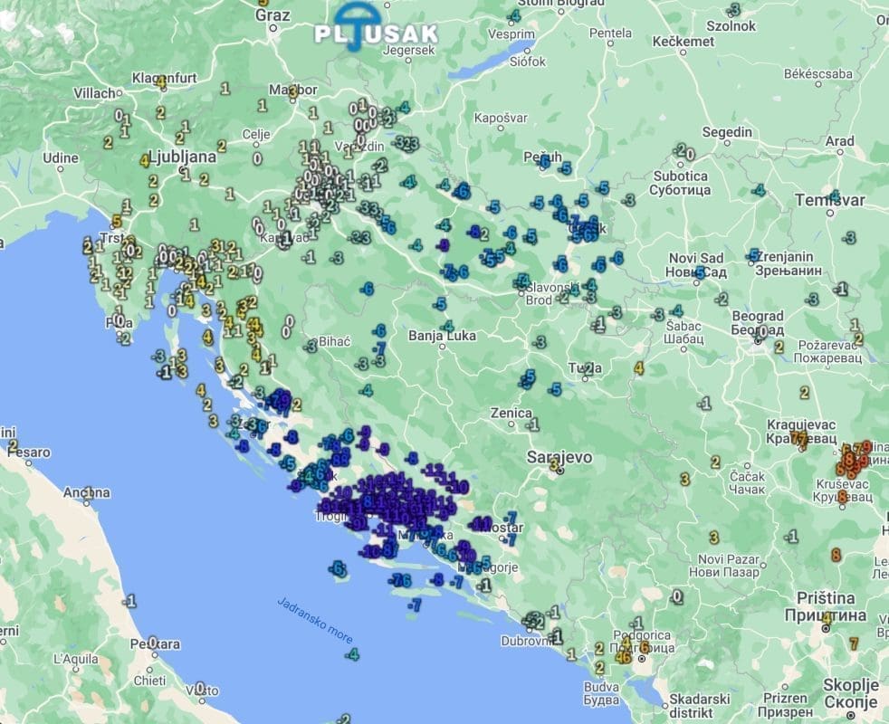Click the yellow 4 marker on Priština
Screen dimensions: 889x724
coord(827,618)
